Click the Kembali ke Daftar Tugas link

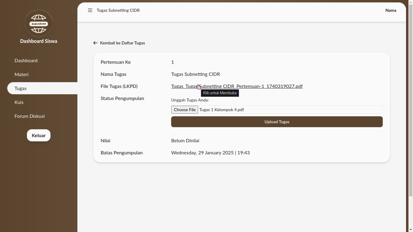coord(122,43)
